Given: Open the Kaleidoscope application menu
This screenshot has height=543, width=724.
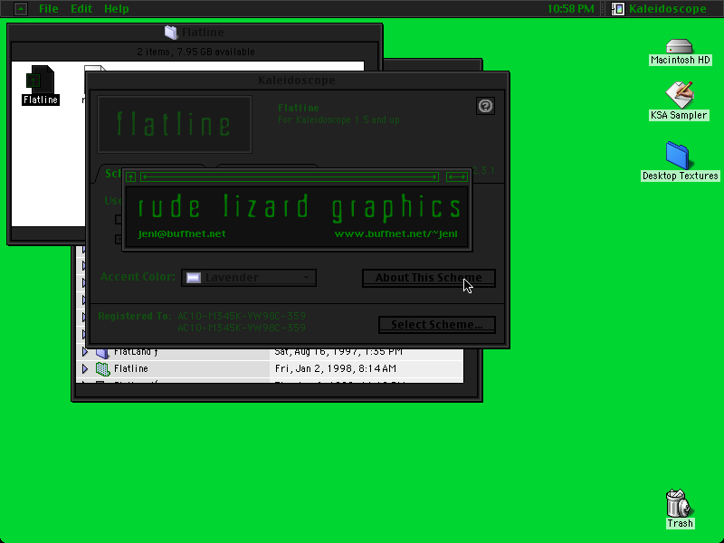Looking at the screenshot, I should coord(660,9).
